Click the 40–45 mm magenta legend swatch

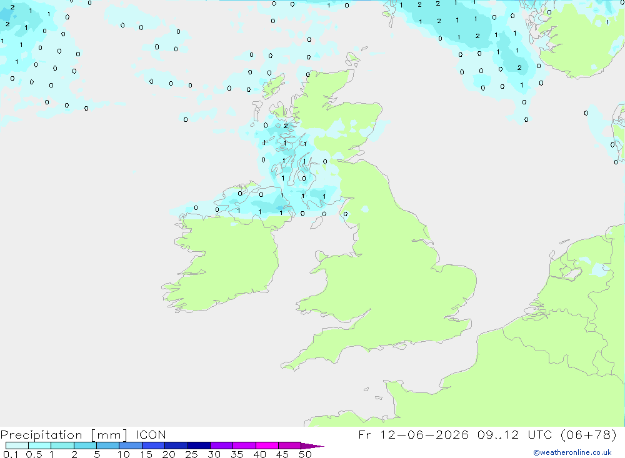[x=267, y=446]
